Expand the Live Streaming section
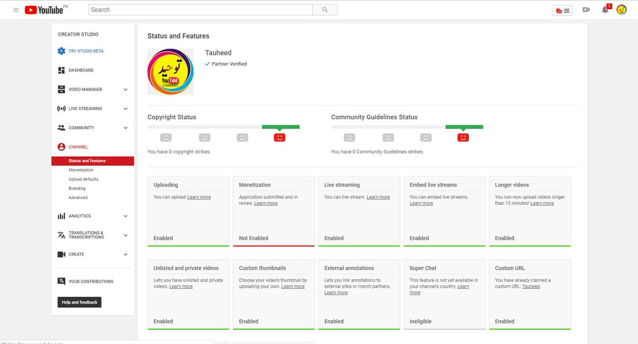This screenshot has height=344, width=638. pos(125,109)
